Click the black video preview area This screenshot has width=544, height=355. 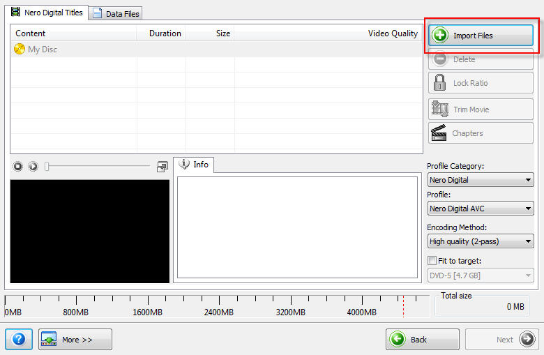pos(90,231)
